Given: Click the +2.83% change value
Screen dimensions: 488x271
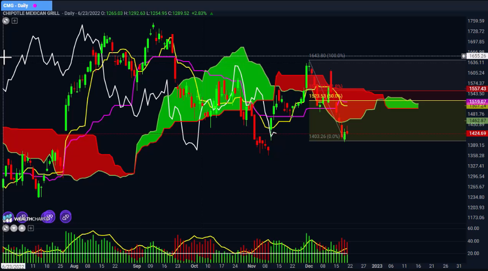Looking at the screenshot, I should point(199,14).
